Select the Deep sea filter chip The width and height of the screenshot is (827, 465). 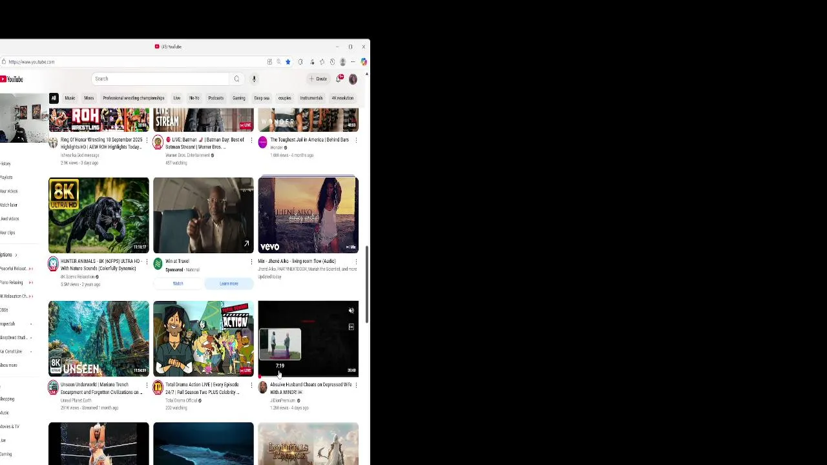coord(262,98)
